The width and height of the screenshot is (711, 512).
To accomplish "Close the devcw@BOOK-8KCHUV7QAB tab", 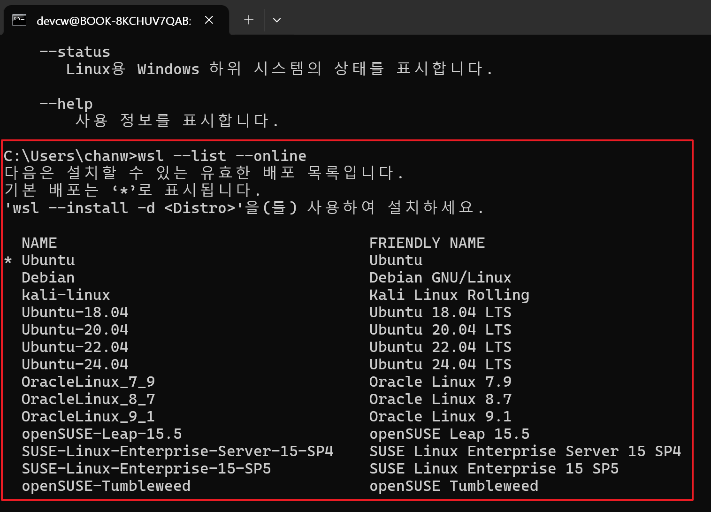I will point(209,20).
